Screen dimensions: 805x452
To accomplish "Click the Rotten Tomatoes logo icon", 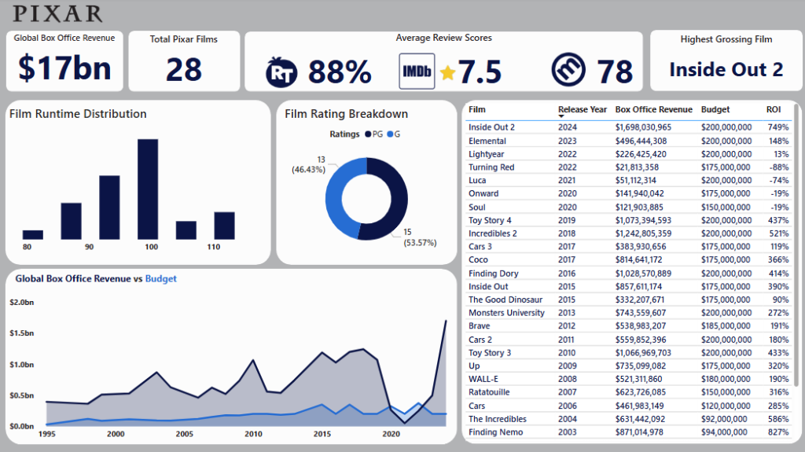I will point(281,72).
